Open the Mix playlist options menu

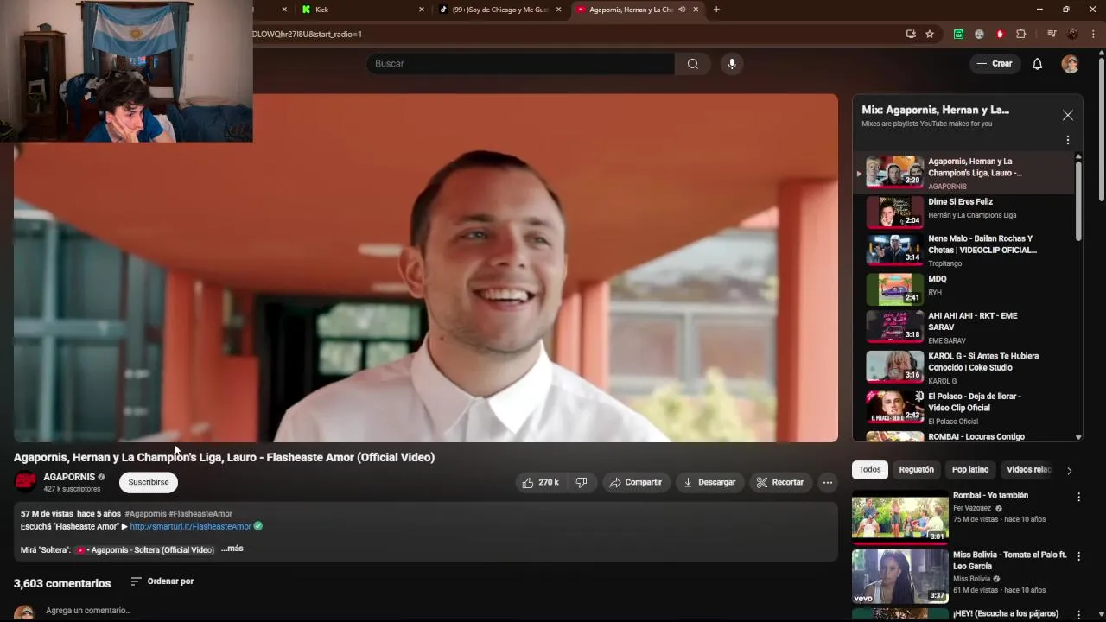1068,140
